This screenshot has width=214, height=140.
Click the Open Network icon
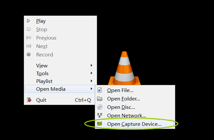[100, 116]
